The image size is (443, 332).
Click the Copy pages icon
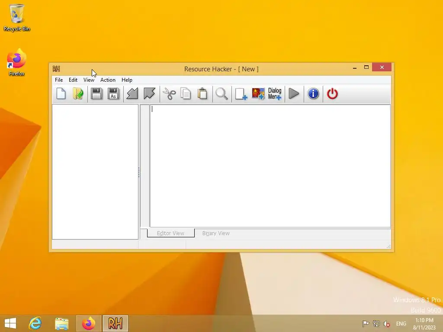[x=186, y=94]
